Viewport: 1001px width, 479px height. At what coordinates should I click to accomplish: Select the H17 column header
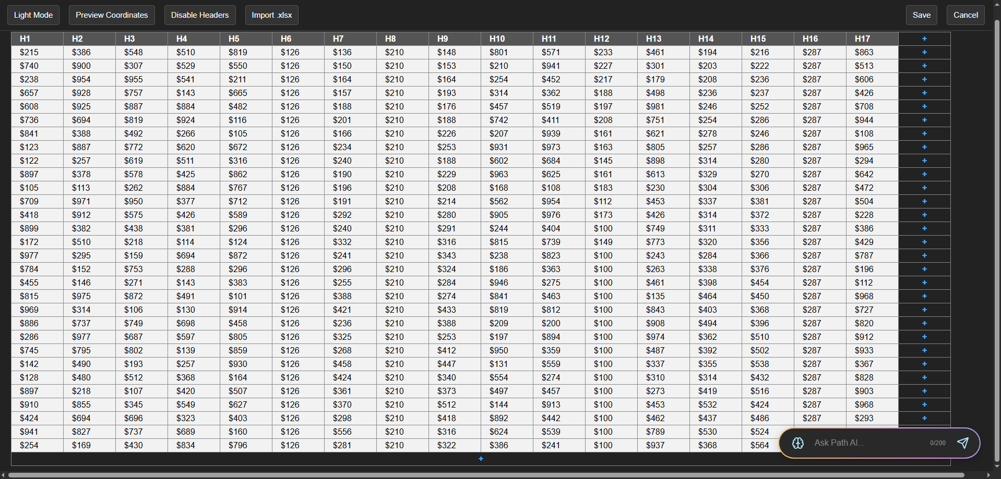[873, 39]
